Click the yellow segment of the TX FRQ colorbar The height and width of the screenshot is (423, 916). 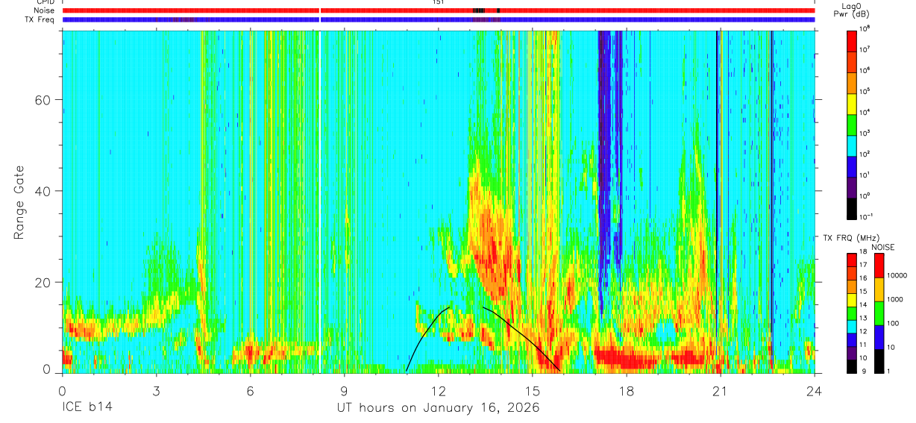pyautogui.click(x=851, y=300)
